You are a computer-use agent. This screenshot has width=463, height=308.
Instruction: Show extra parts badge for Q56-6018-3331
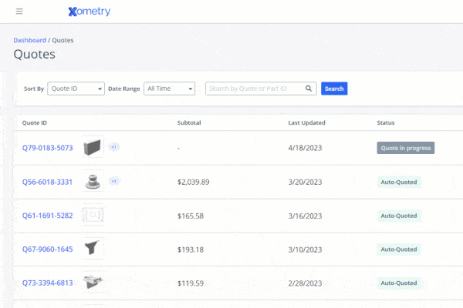click(114, 182)
